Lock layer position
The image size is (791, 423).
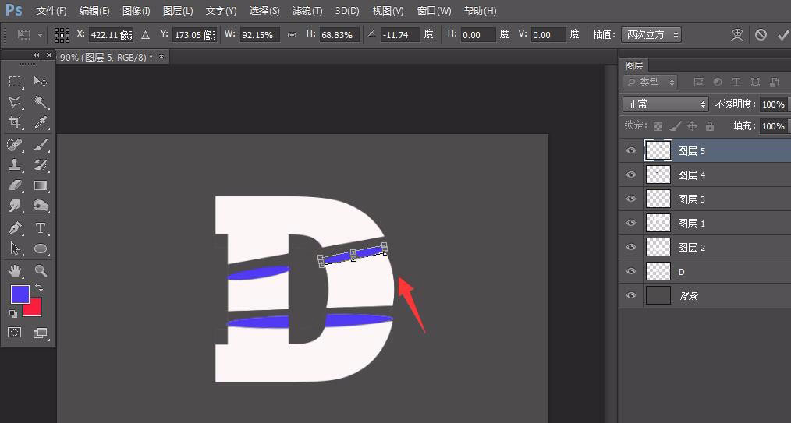point(693,126)
